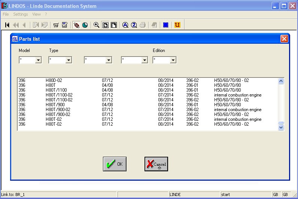Select the second page layout icon
The width and height of the screenshot is (298, 199).
[x=114, y=25]
